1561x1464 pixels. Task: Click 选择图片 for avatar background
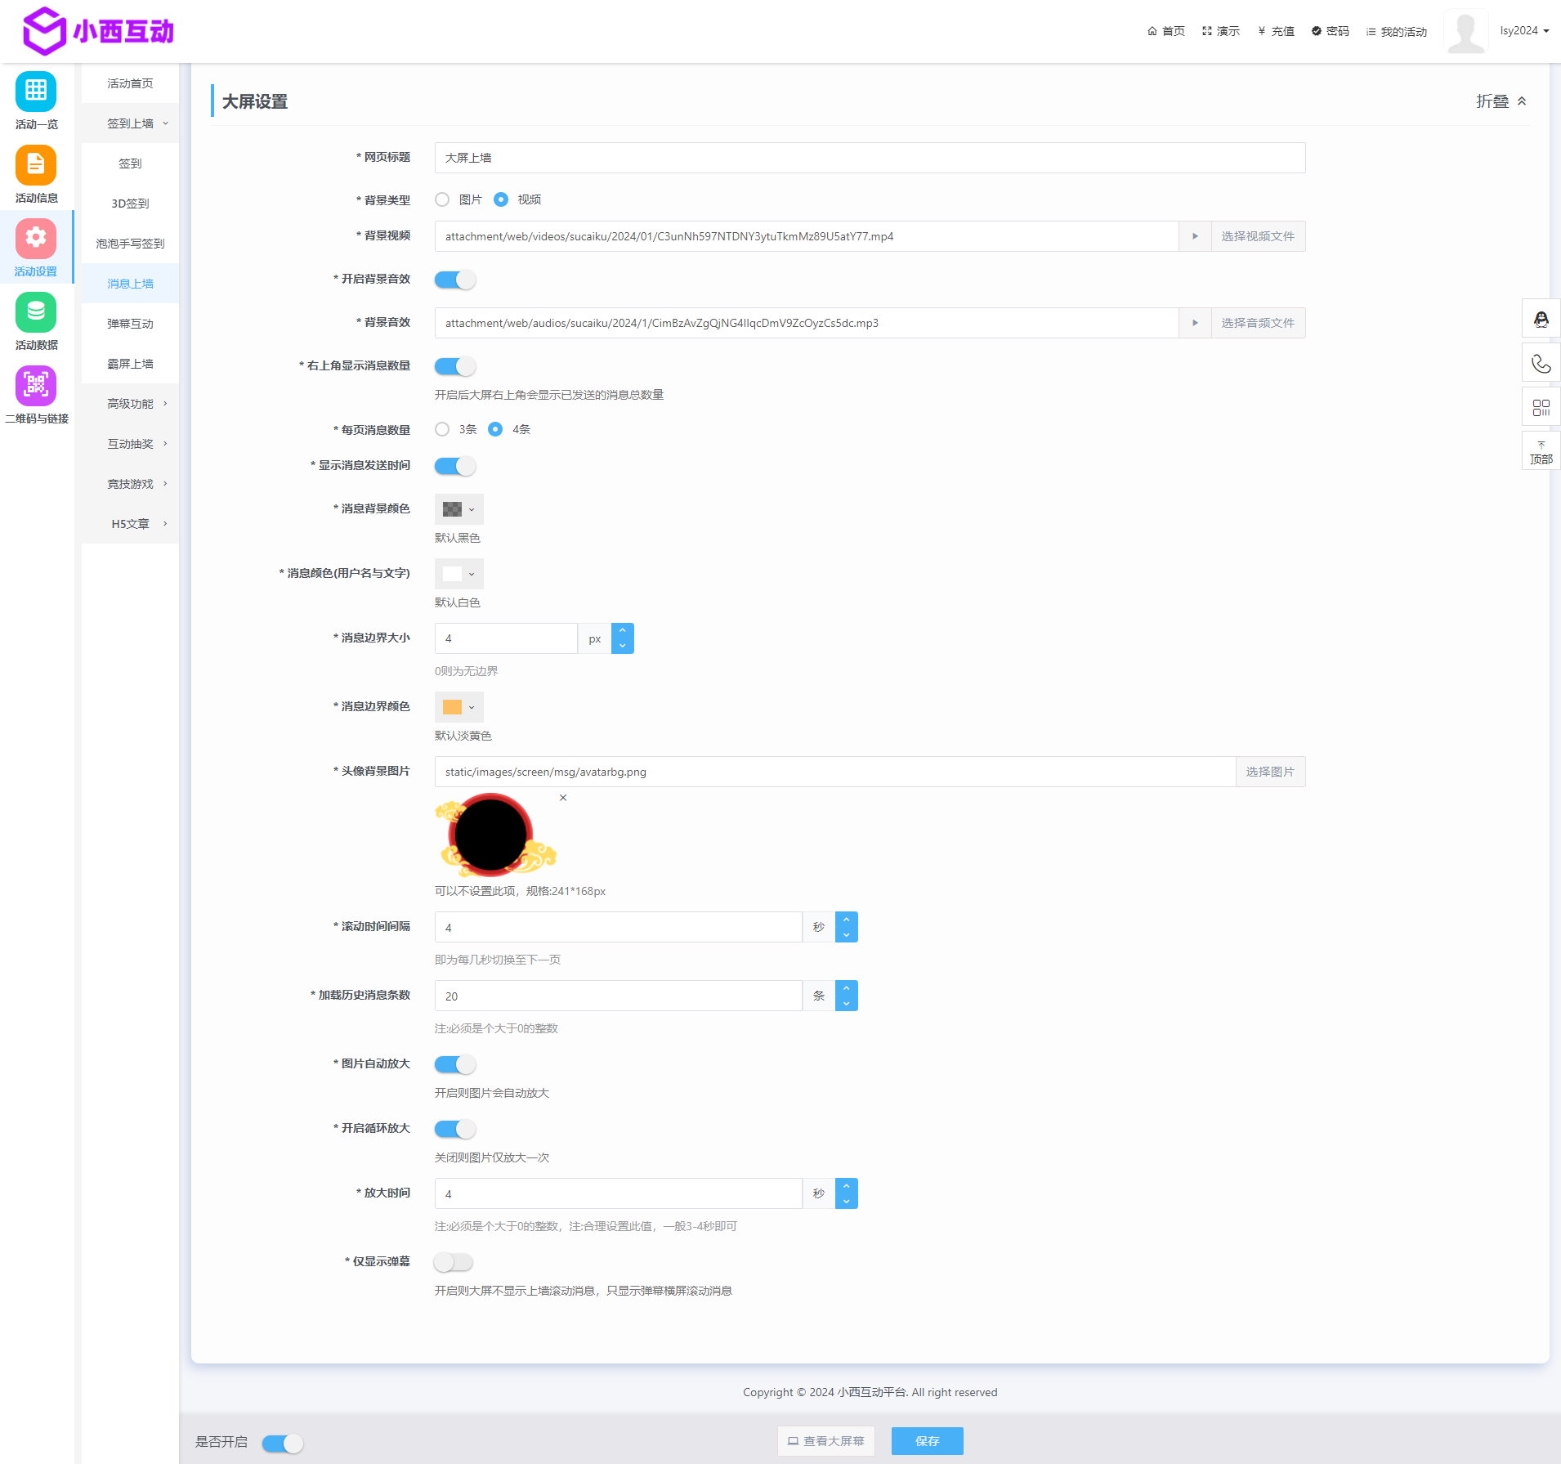(x=1270, y=772)
